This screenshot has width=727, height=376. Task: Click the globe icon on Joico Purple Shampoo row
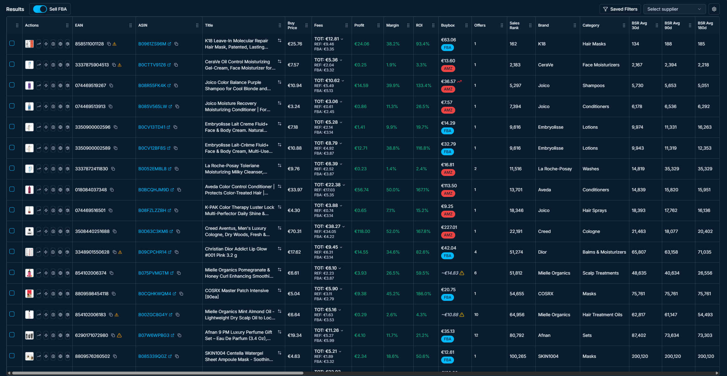tap(60, 85)
